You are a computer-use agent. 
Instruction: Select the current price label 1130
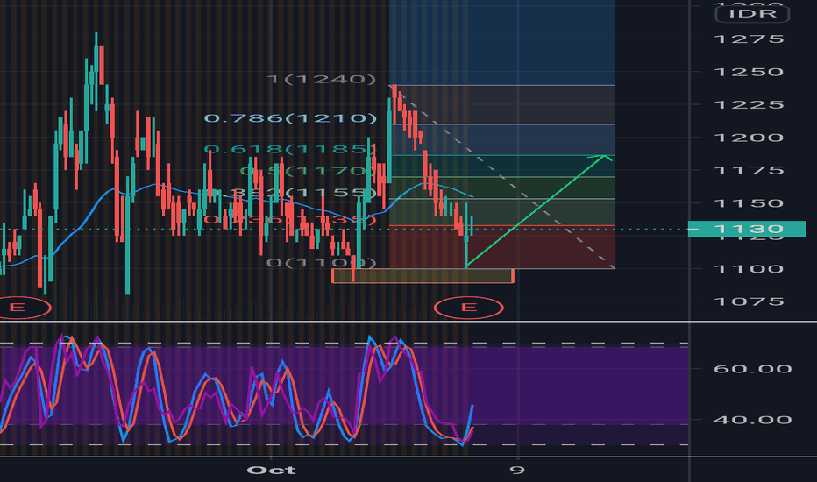coord(747,229)
